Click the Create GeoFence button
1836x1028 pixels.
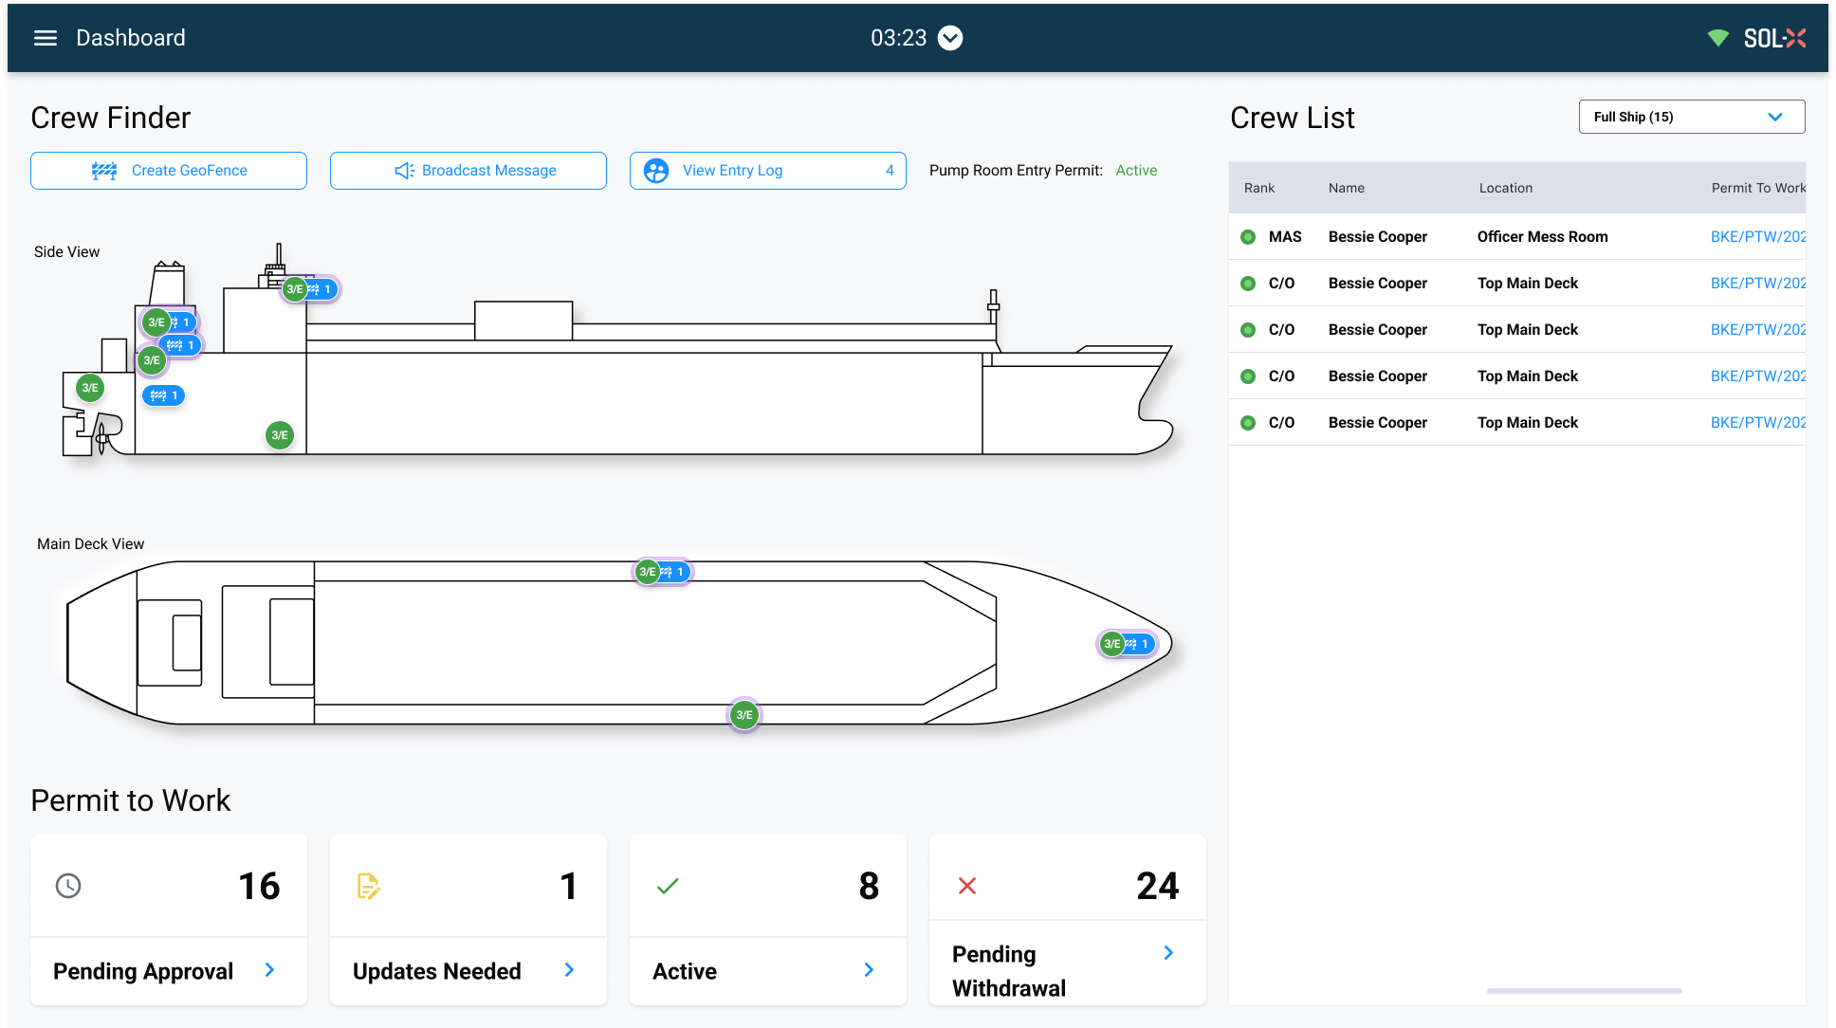point(169,171)
